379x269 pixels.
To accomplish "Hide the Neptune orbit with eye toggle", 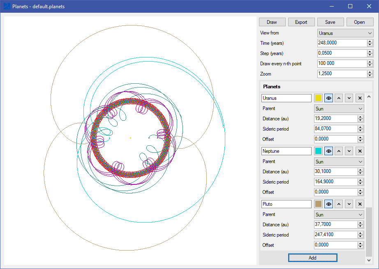I will pos(328,151).
